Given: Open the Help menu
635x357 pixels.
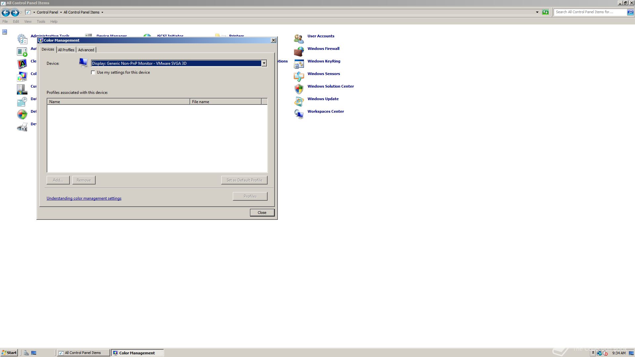Looking at the screenshot, I should [x=54, y=21].
